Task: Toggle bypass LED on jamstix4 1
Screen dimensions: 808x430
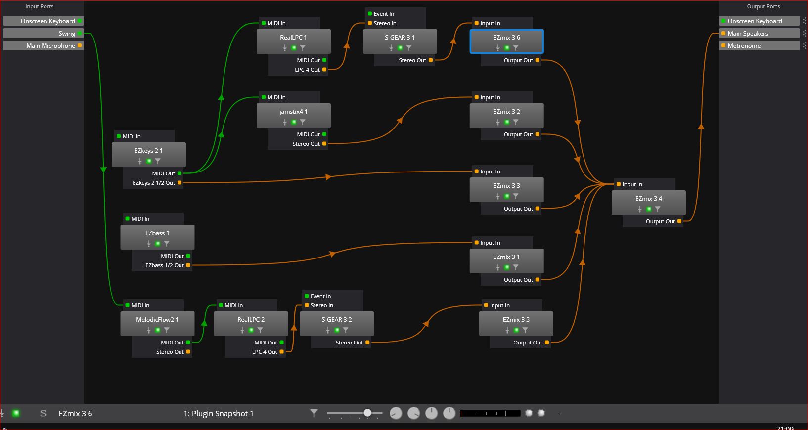Action: (294, 122)
